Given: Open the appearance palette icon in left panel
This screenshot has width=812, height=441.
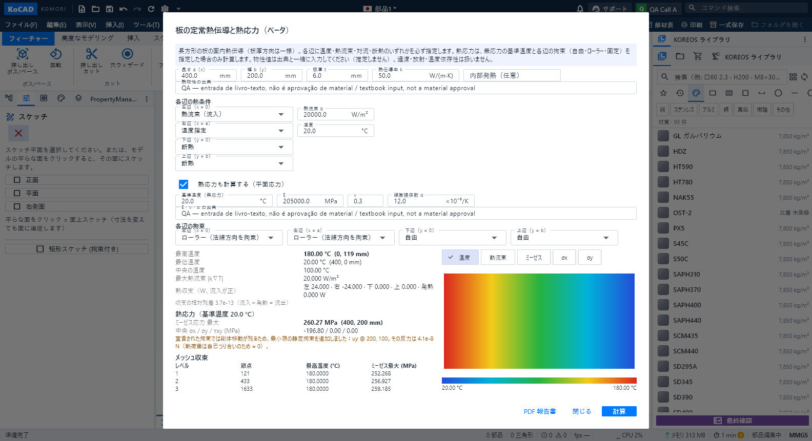Looking at the screenshot, I should click(61, 98).
